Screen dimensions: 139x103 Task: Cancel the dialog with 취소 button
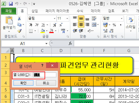tap(46, 83)
